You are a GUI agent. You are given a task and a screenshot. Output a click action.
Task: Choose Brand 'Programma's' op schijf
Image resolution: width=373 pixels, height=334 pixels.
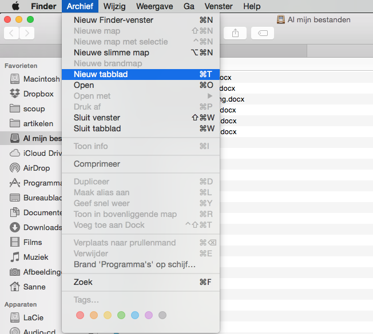point(141,264)
